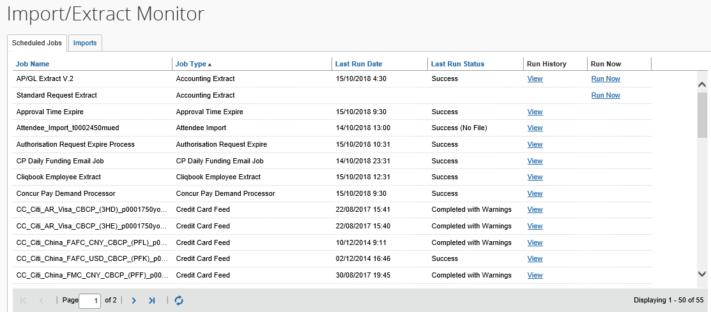
Task: View history for Concur Pay Demand Processor
Action: tap(535, 193)
